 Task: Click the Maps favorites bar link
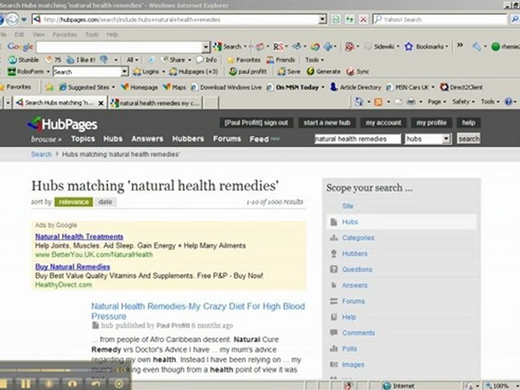pyautogui.click(x=174, y=87)
